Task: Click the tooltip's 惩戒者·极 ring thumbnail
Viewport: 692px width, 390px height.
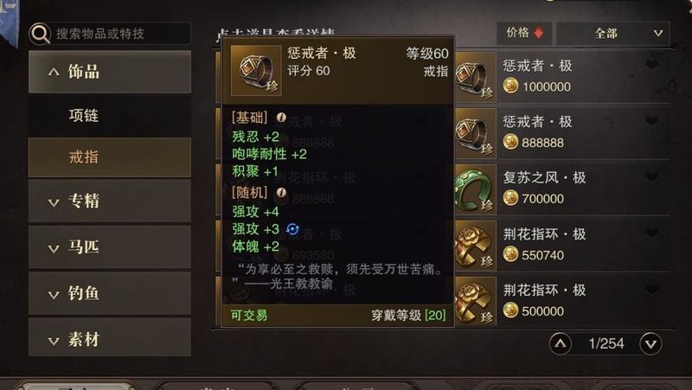Action: (x=256, y=70)
